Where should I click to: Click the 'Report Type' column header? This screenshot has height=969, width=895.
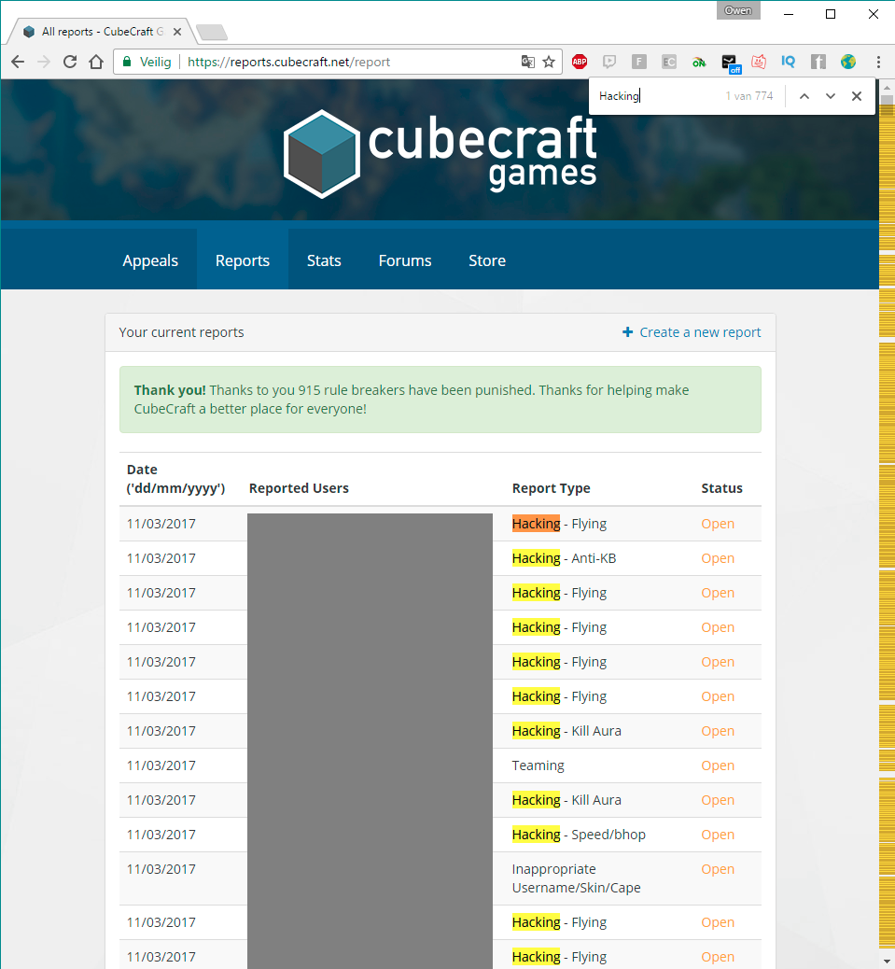point(551,488)
